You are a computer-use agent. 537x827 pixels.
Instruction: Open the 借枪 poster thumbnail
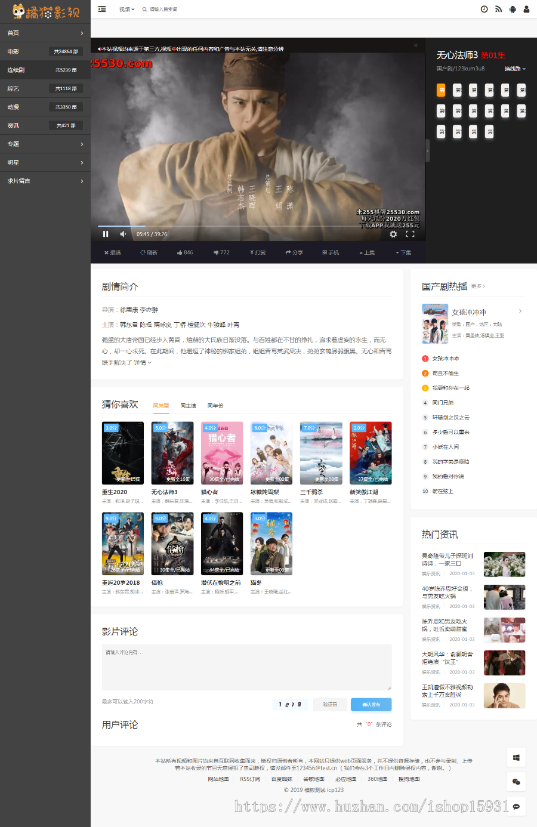(172, 544)
